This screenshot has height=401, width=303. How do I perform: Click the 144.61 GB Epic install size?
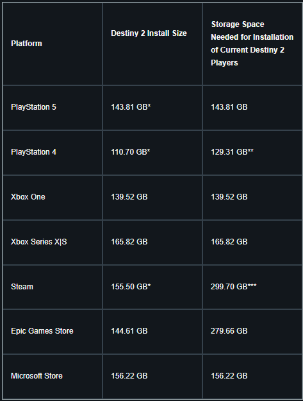click(129, 331)
